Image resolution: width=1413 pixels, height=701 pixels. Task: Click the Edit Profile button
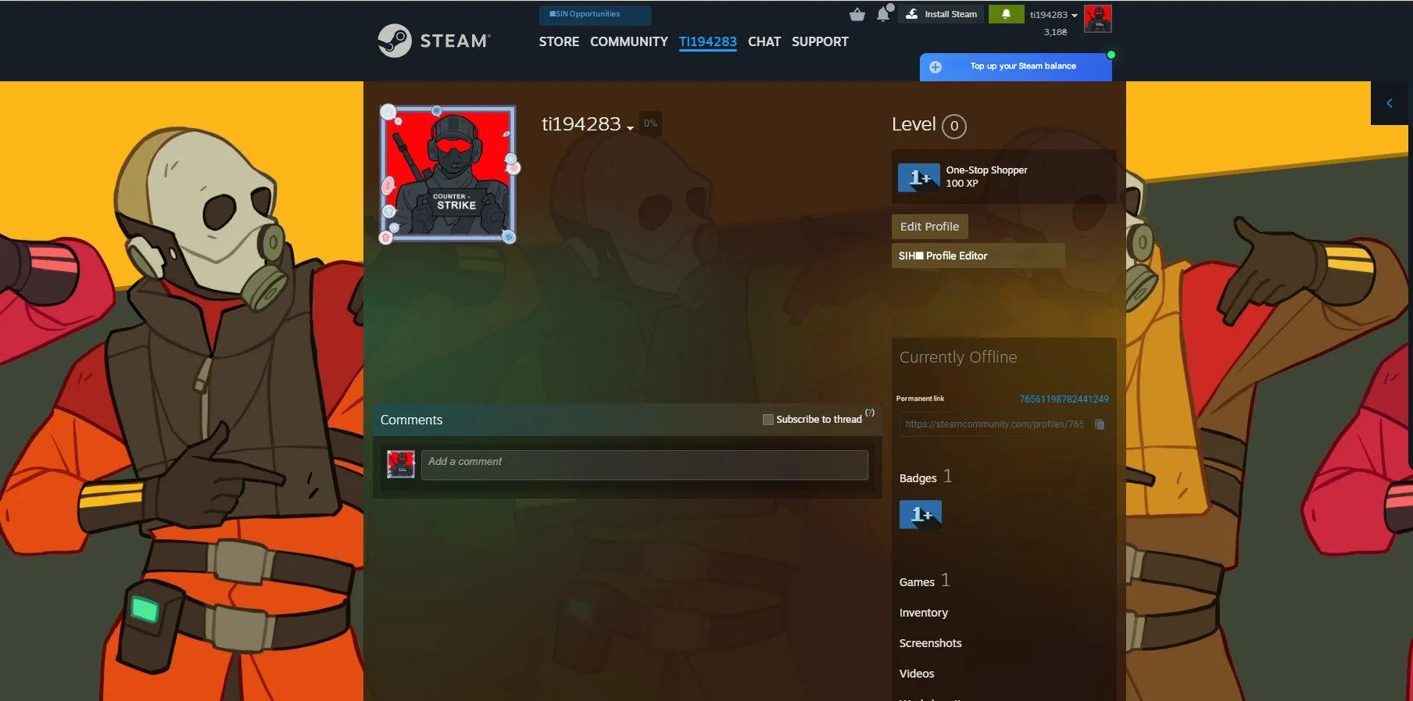pyautogui.click(x=929, y=227)
